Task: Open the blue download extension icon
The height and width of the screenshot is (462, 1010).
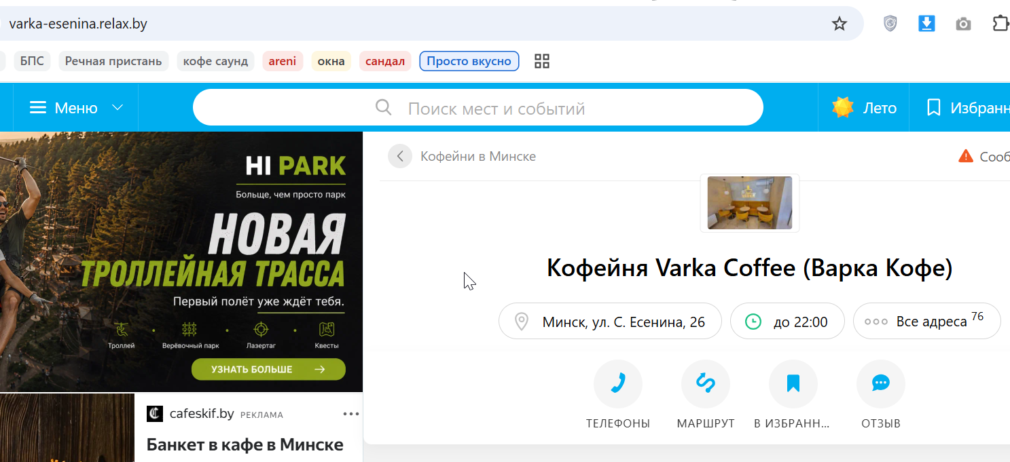Action: pos(926,24)
